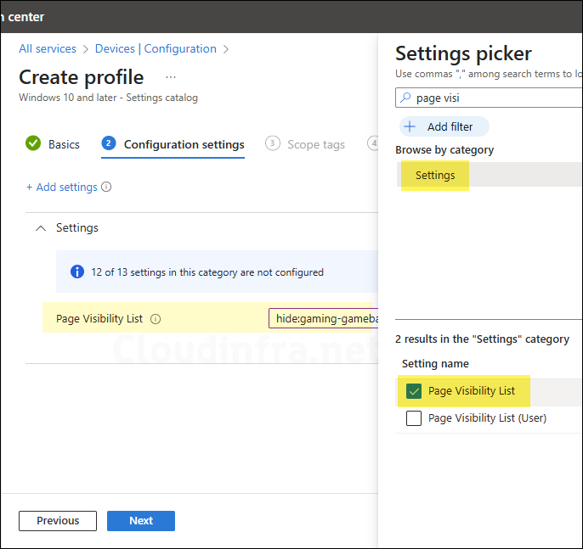Viewport: 583px width, 549px height.
Task: Open Devices | Configuration breadcrumb link
Action: pyautogui.click(x=156, y=48)
